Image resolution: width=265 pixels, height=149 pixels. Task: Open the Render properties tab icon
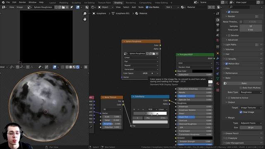(x=218, y=20)
